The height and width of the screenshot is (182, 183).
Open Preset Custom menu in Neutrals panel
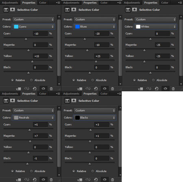pos(34,110)
